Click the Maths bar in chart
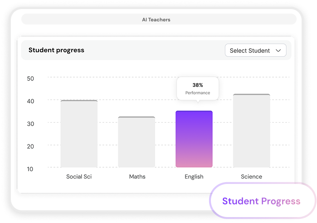 click(137, 142)
